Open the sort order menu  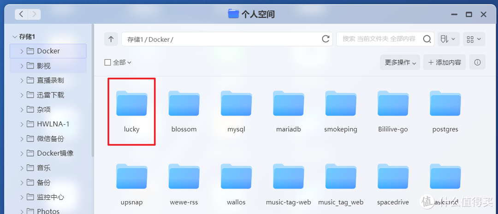pyautogui.click(x=448, y=39)
